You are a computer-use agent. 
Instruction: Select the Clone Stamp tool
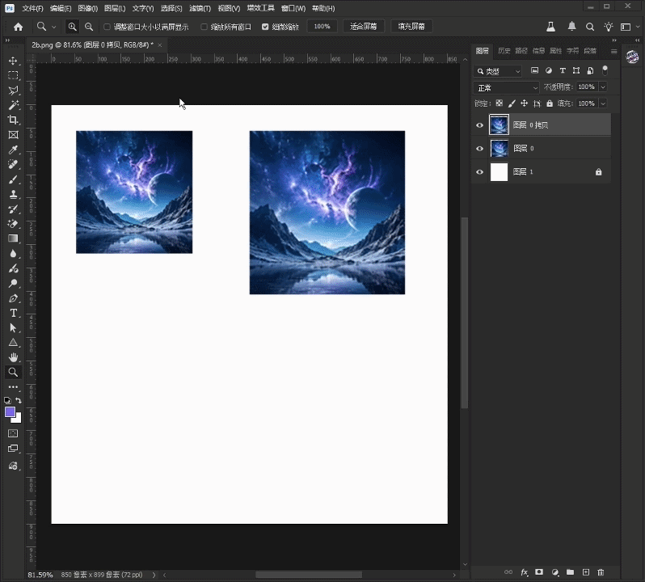coord(13,194)
